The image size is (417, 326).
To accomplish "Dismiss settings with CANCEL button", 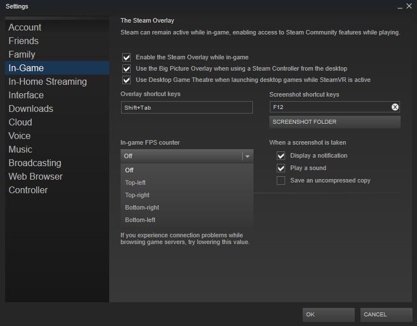I will pos(386,315).
